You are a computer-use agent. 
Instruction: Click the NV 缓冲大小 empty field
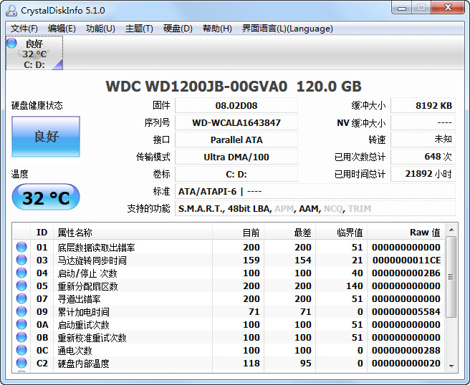[x=423, y=123]
